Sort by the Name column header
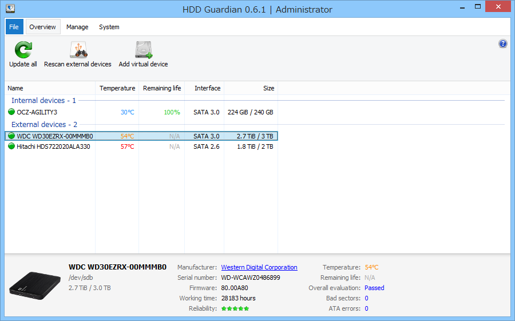Image resolution: width=515 pixels, height=321 pixels. [x=50, y=88]
